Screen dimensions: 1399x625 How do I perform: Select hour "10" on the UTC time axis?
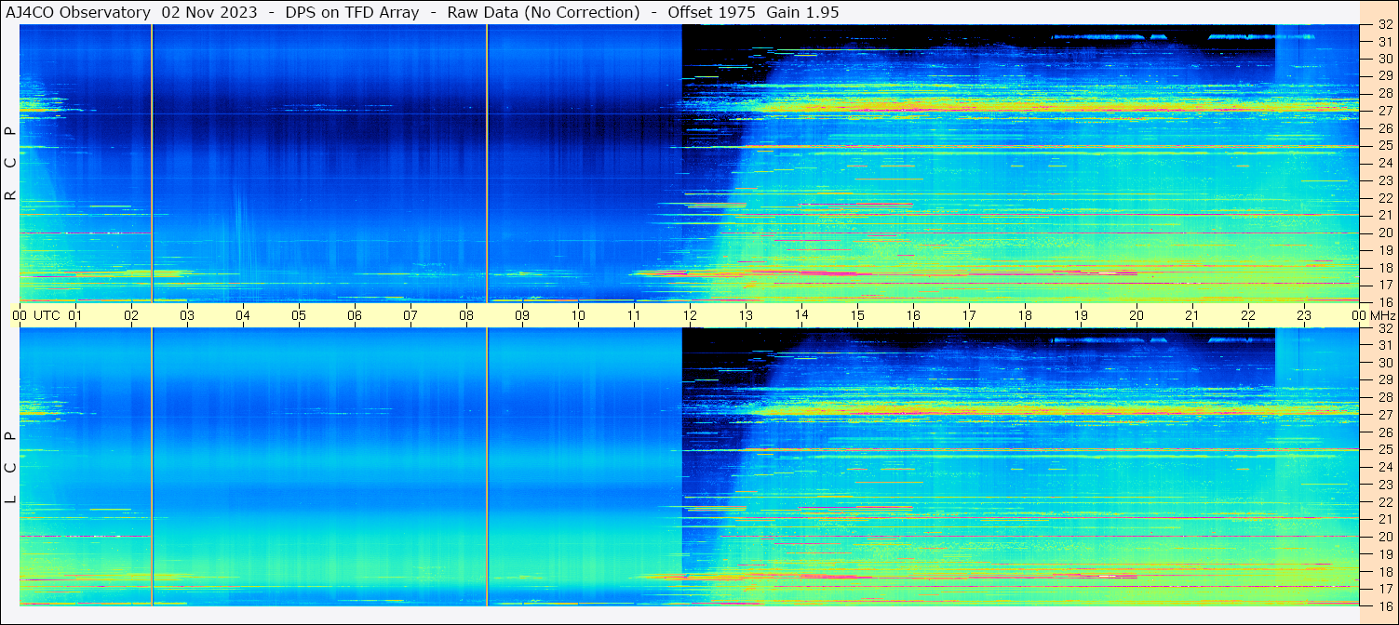pyautogui.click(x=578, y=315)
